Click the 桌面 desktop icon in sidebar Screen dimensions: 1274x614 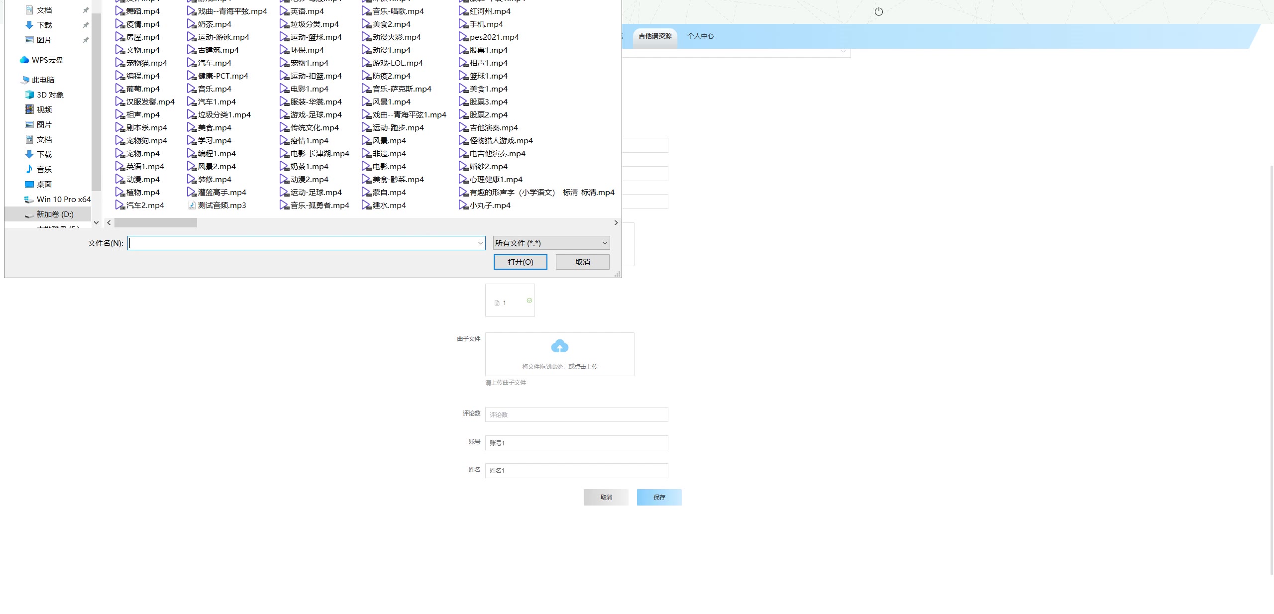coord(29,184)
